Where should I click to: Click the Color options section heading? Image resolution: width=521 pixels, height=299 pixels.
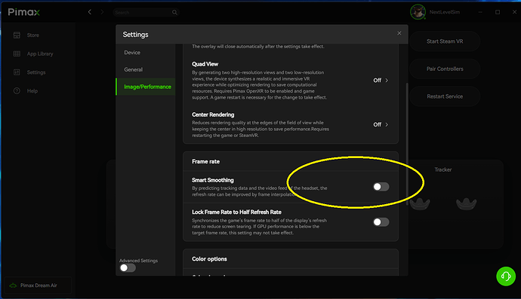[x=209, y=259]
